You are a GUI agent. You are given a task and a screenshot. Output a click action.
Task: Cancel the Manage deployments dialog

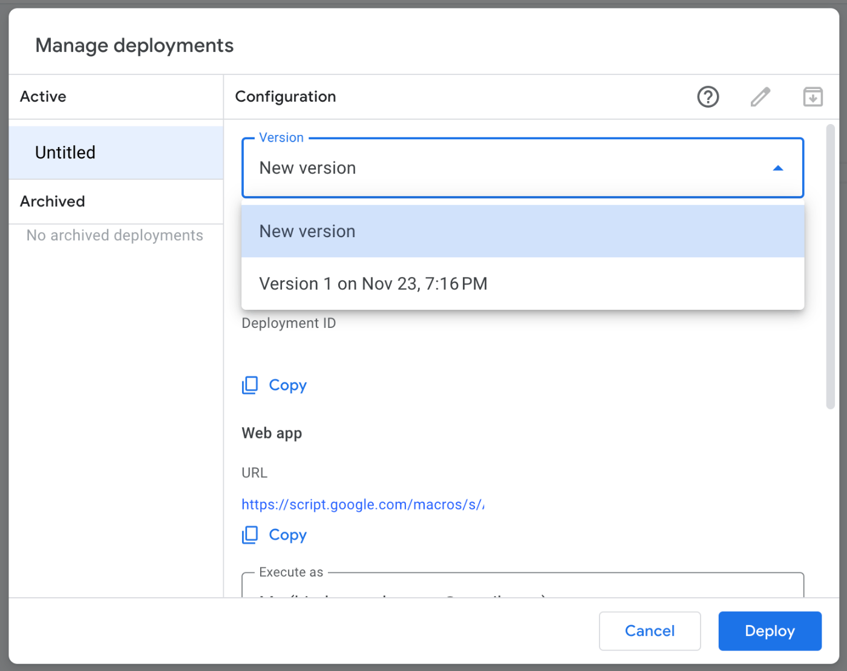coord(650,631)
